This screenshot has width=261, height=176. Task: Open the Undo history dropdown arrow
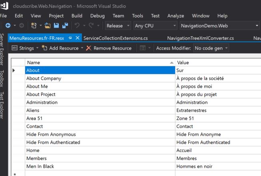coord(84,26)
